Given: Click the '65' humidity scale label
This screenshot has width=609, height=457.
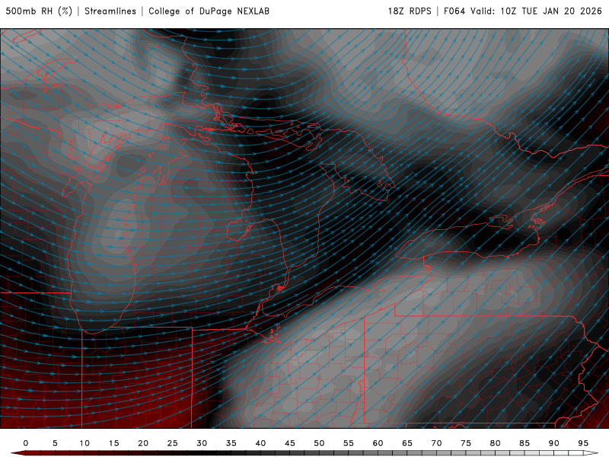Looking at the screenshot, I should tap(407, 443).
